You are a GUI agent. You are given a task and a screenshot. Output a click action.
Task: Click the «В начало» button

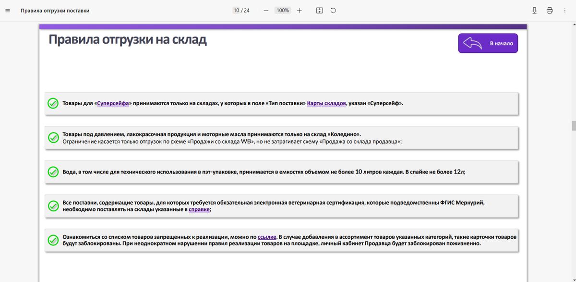488,43
